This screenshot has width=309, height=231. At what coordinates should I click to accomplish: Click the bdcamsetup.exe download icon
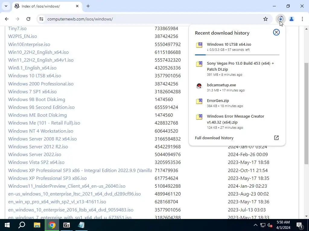pos(199,86)
